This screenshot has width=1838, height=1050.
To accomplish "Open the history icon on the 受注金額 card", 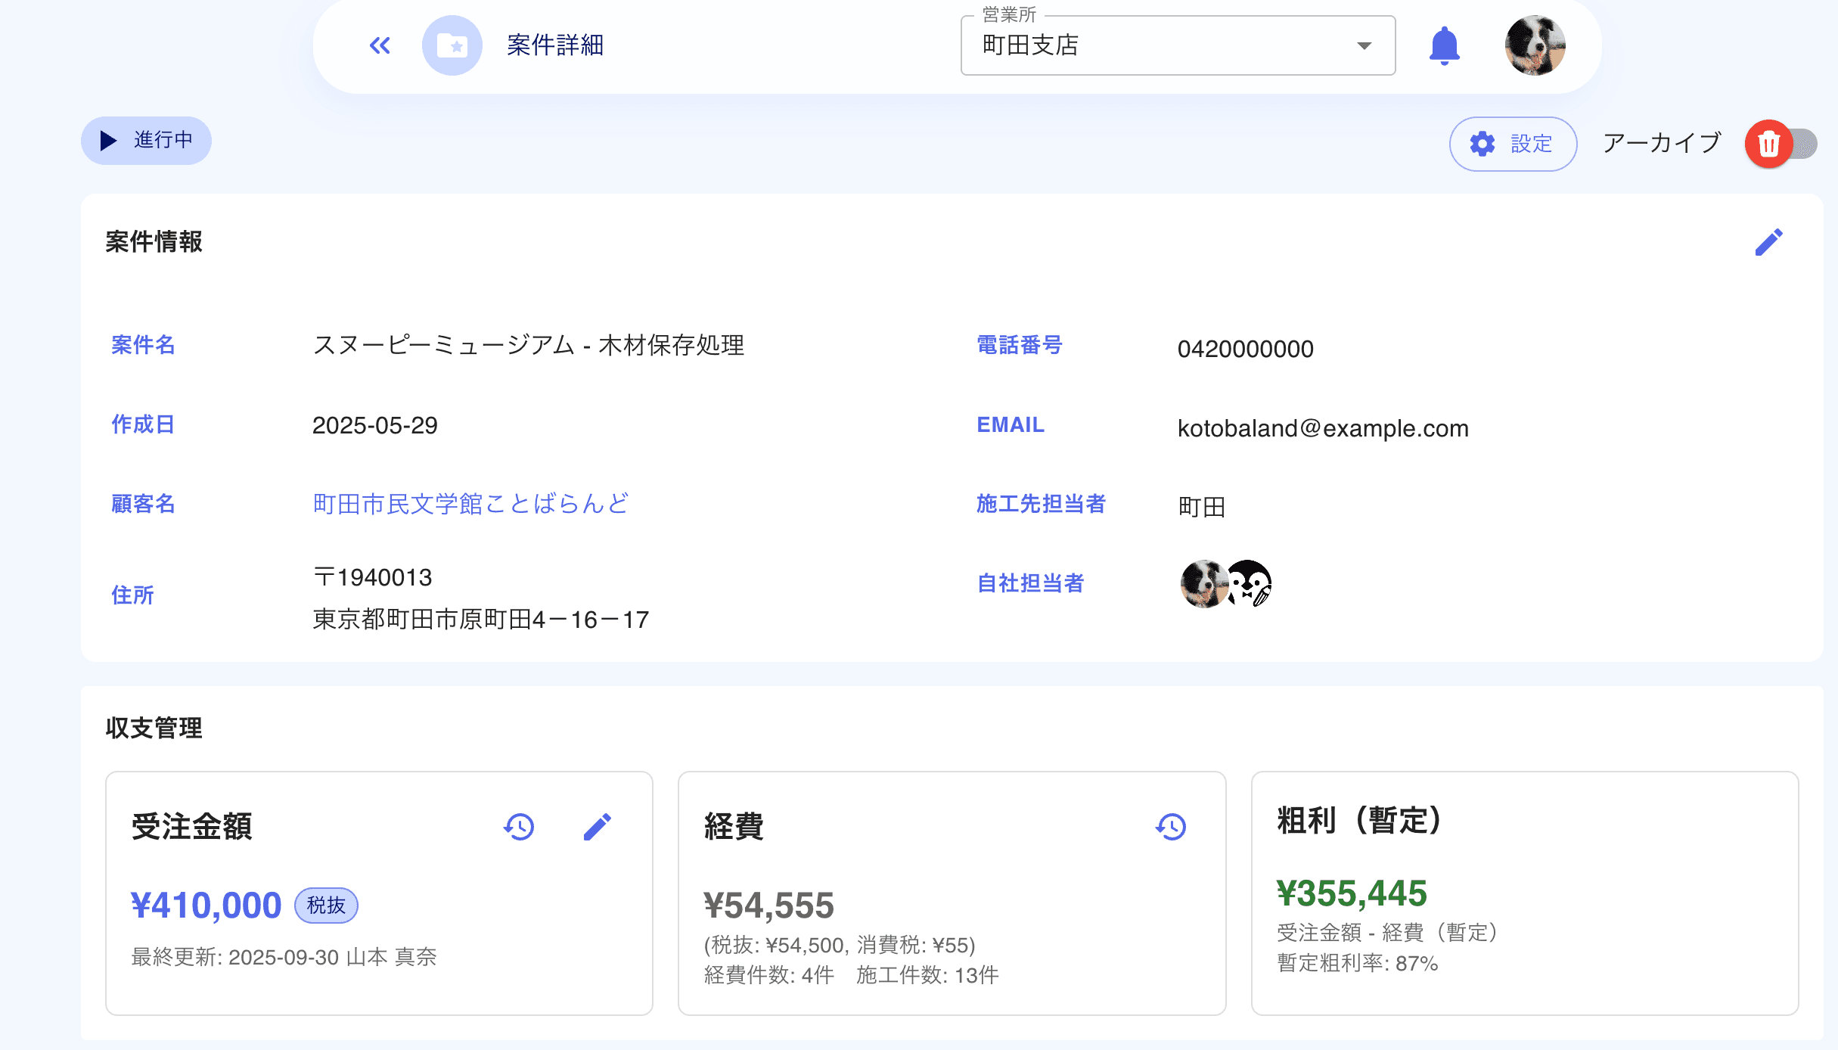I will pyautogui.click(x=519, y=827).
